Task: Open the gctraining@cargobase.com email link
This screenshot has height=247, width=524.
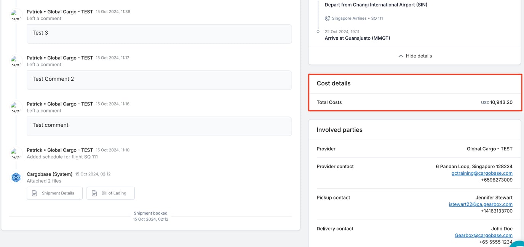Action: [x=481, y=173]
